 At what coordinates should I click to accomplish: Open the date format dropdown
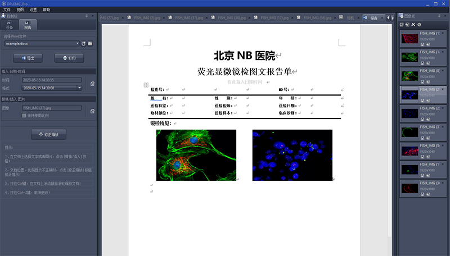coord(79,88)
